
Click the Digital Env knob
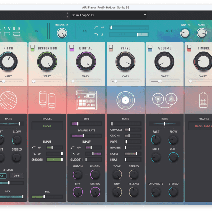click(x=77, y=192)
